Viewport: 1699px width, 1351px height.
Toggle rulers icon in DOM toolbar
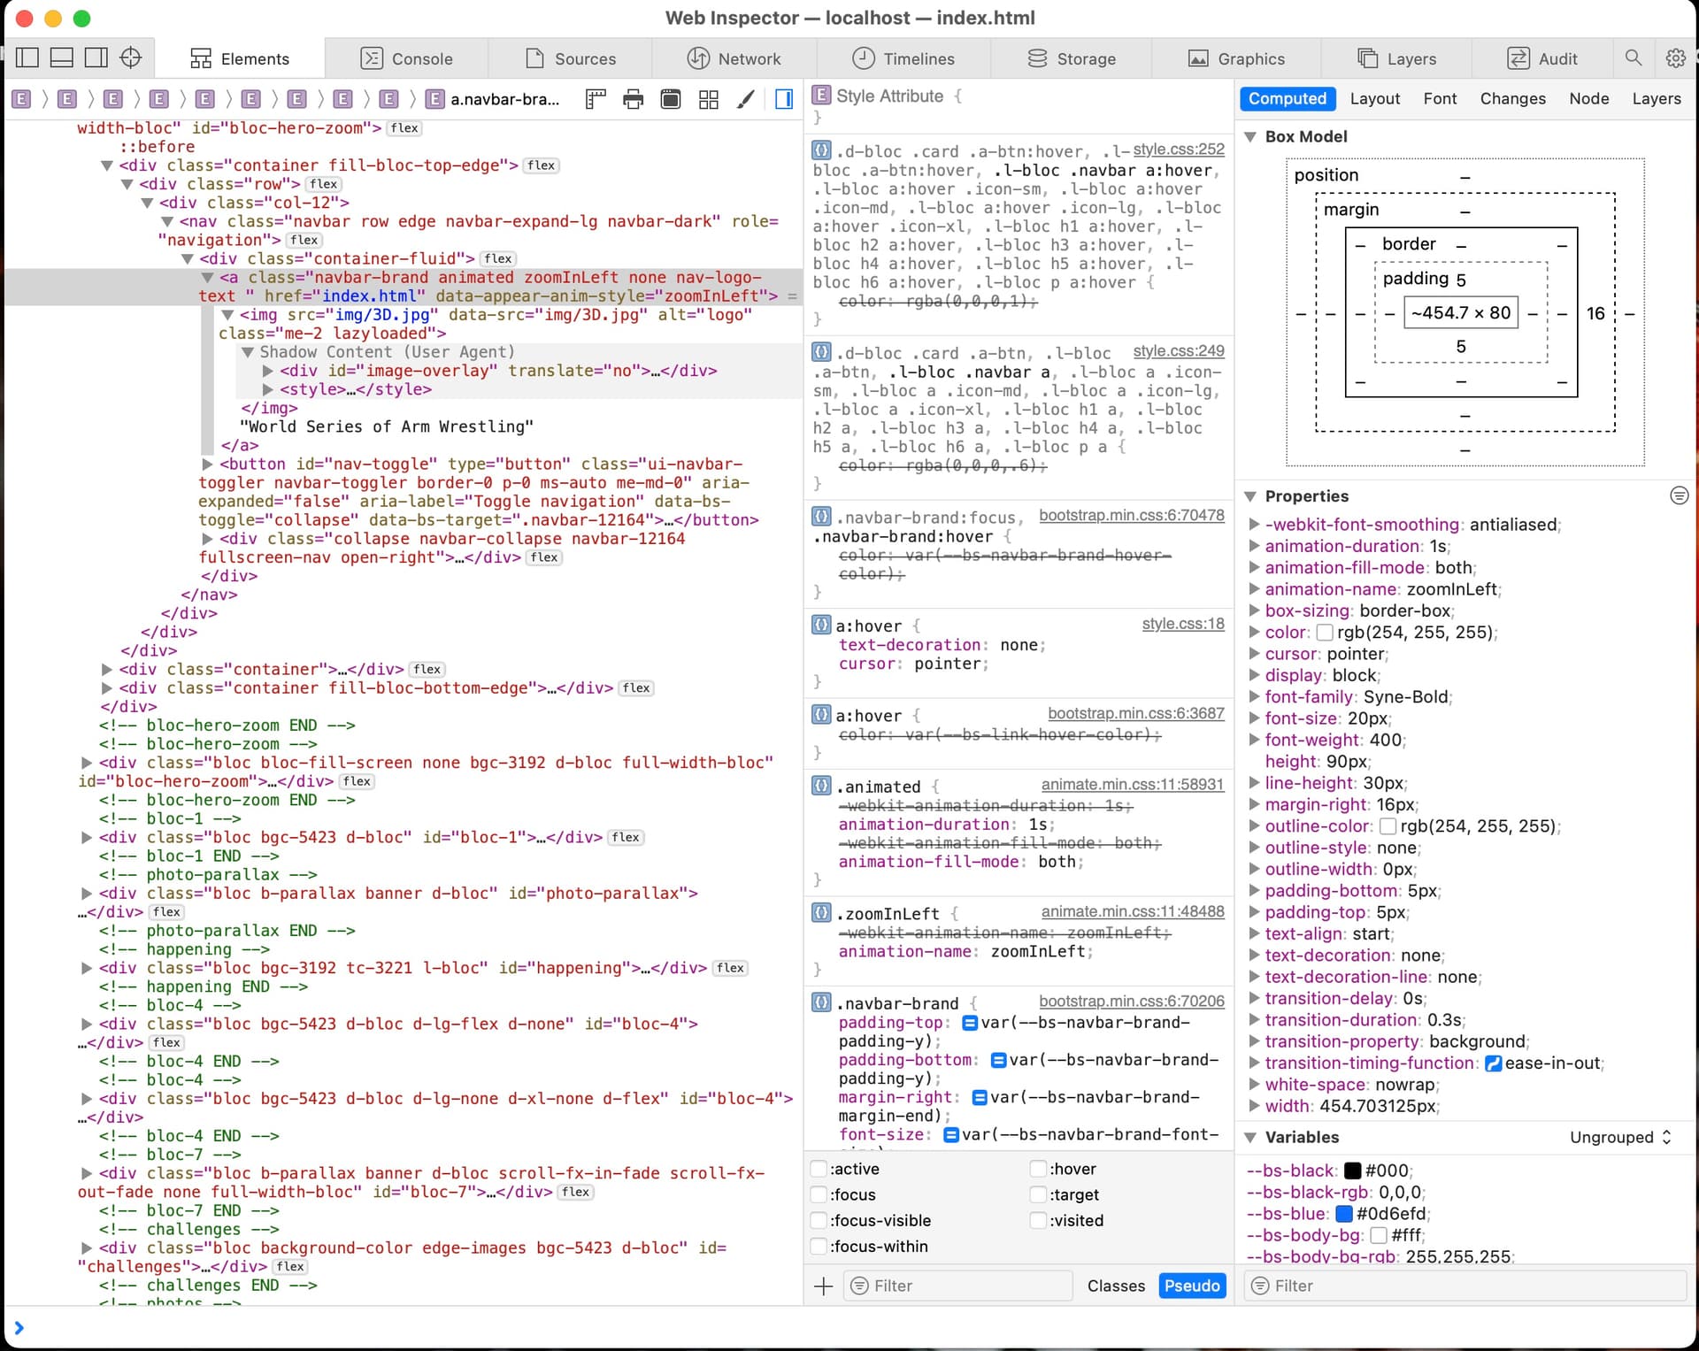[596, 99]
